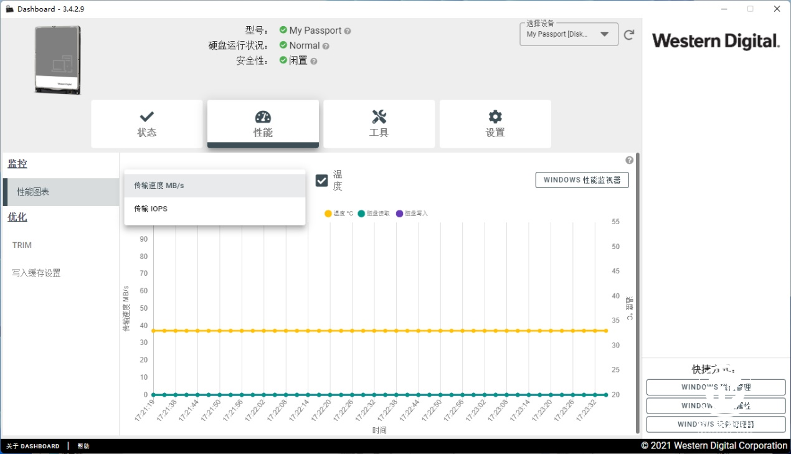Click the Normal drive health text
Viewport: 791px width, 454px height.
coord(305,45)
